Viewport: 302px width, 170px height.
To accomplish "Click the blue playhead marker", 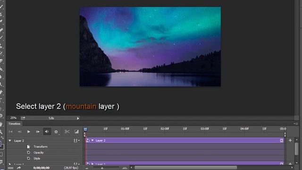I will [x=85, y=129].
